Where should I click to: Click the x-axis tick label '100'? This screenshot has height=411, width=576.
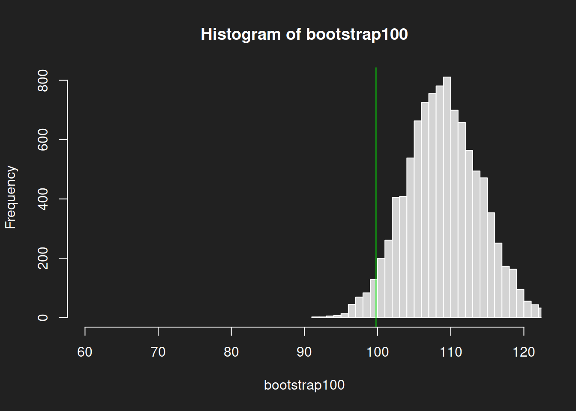pos(378,352)
